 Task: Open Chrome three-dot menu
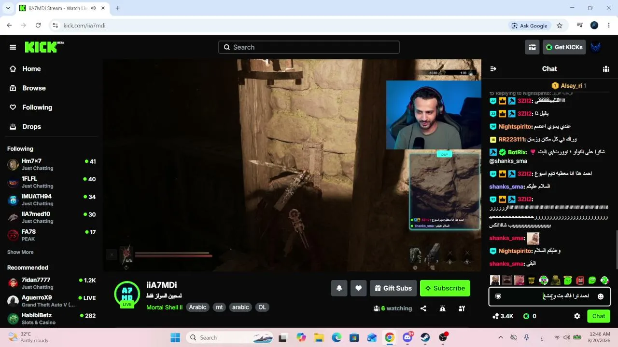point(609,26)
